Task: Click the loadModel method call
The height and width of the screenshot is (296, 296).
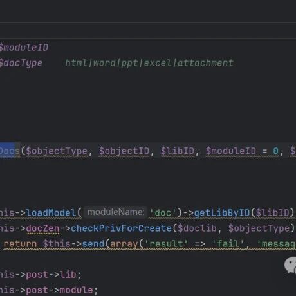Action: point(51,213)
